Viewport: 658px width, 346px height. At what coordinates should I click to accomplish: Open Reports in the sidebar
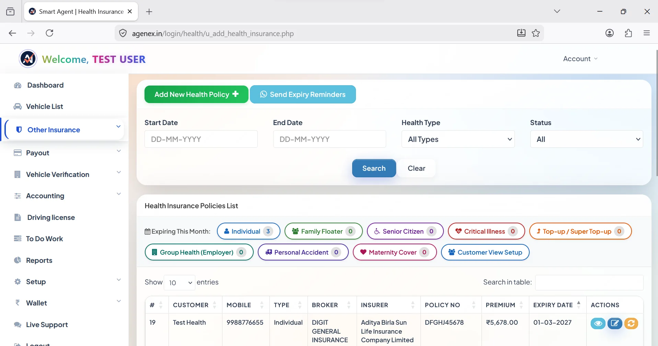(39, 260)
